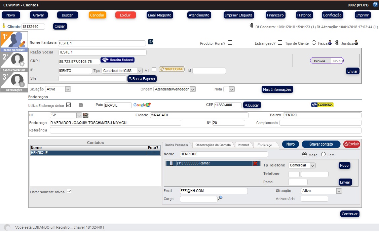Switch to Observações do Contato tab
This screenshot has width=379, height=232.
(x=213, y=145)
